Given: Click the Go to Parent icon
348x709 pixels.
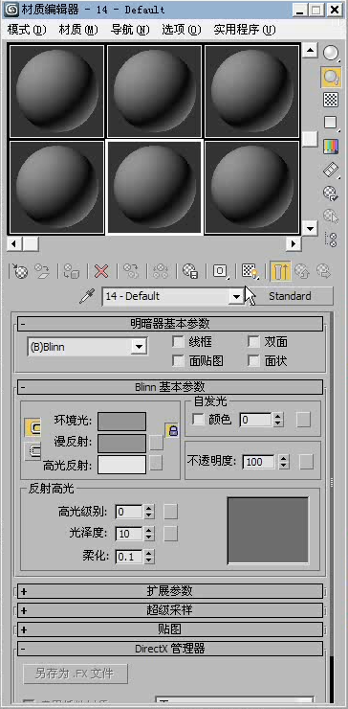Looking at the screenshot, I should (301, 271).
